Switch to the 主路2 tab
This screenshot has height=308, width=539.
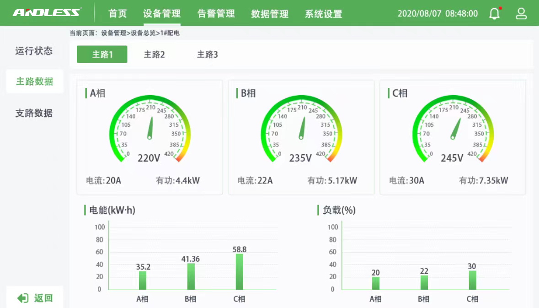coord(154,54)
